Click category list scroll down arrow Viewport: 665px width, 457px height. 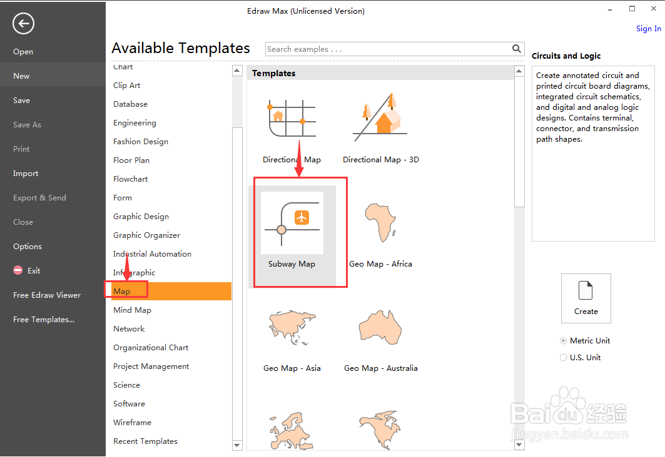237,445
